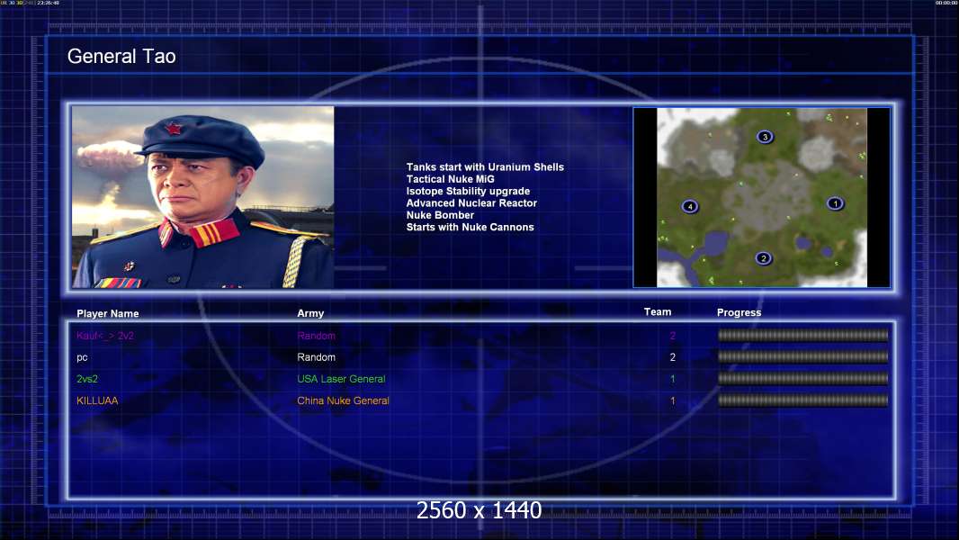The width and height of the screenshot is (959, 540).
Task: Click progress bar of pc row
Action: click(803, 356)
